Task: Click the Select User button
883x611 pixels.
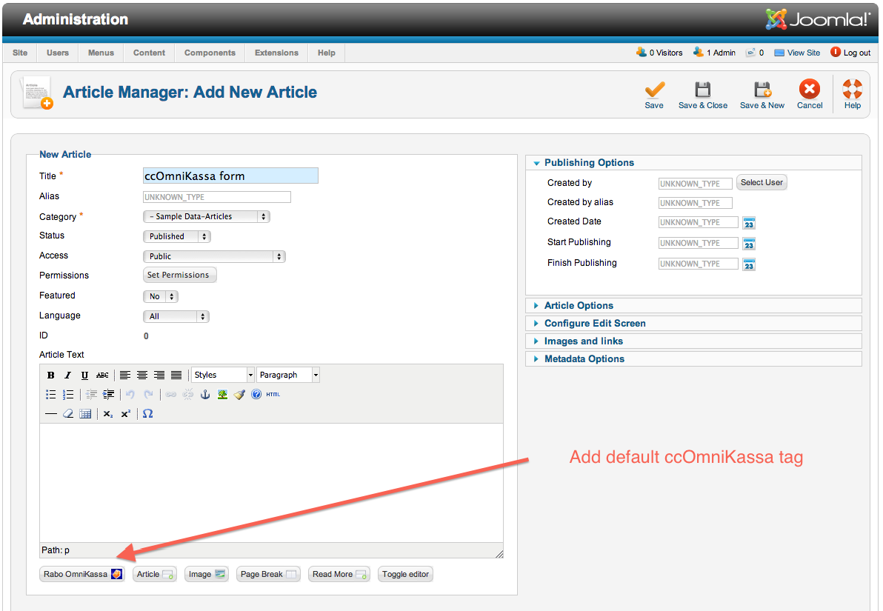Action: (x=762, y=182)
